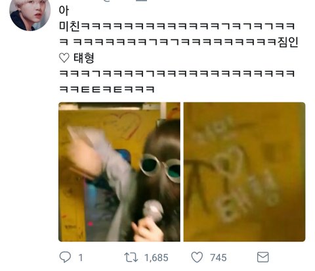Like the tweet with the heart icon
This screenshot has height=271, width=315.
click(197, 257)
